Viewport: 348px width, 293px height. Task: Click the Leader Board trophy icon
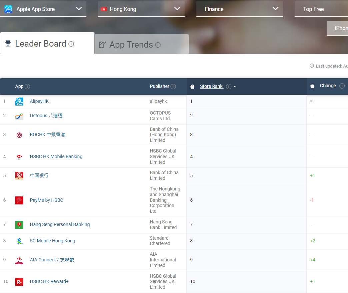tap(8, 43)
